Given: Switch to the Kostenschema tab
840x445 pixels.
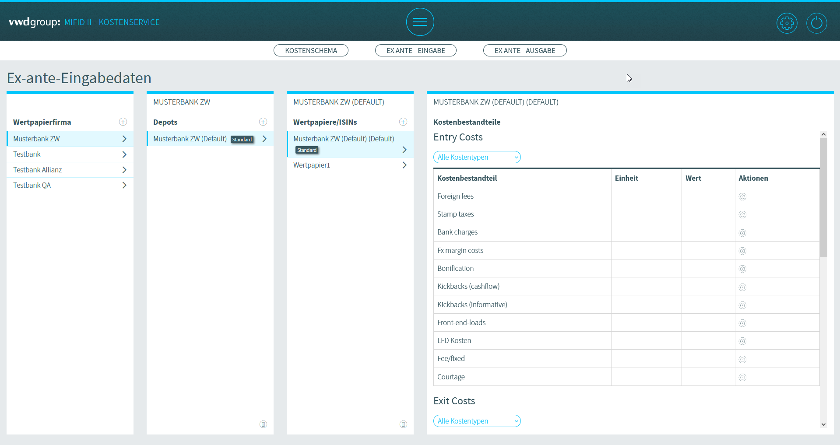Looking at the screenshot, I should coord(311,51).
